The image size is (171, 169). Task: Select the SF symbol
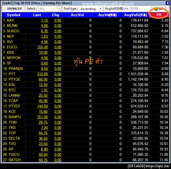pyautogui.click(x=7, y=63)
